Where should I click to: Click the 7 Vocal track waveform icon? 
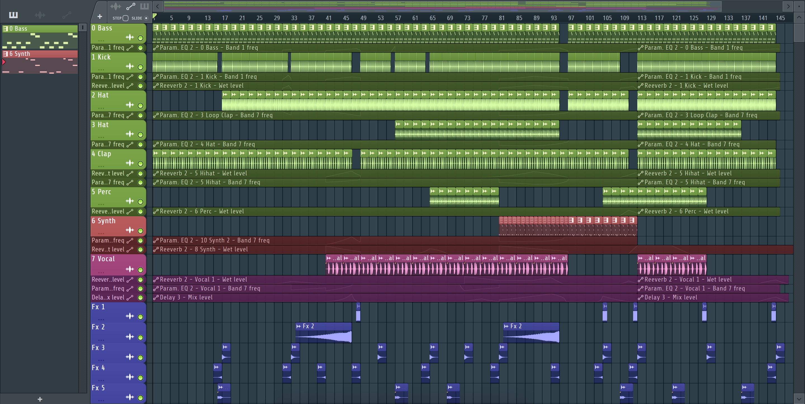(x=130, y=269)
